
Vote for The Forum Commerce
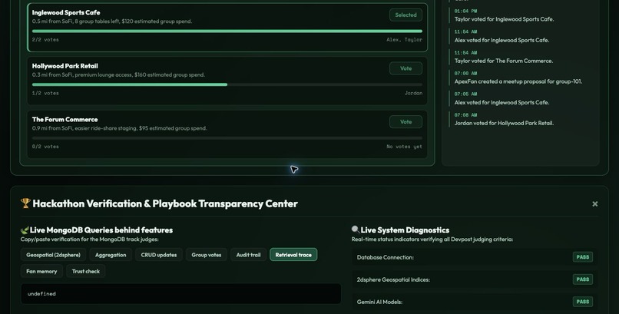tap(405, 122)
